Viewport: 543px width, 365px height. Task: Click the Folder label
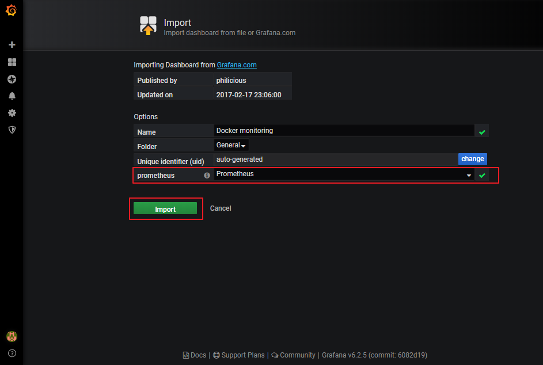pos(147,146)
